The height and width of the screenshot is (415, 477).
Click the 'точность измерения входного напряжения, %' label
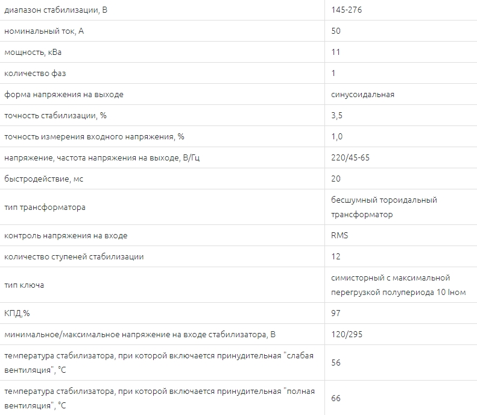pos(94,136)
